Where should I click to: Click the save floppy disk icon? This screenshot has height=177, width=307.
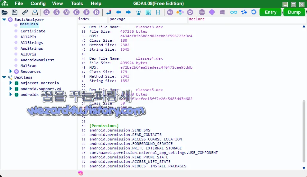pyautogui.click(x=14, y=12)
